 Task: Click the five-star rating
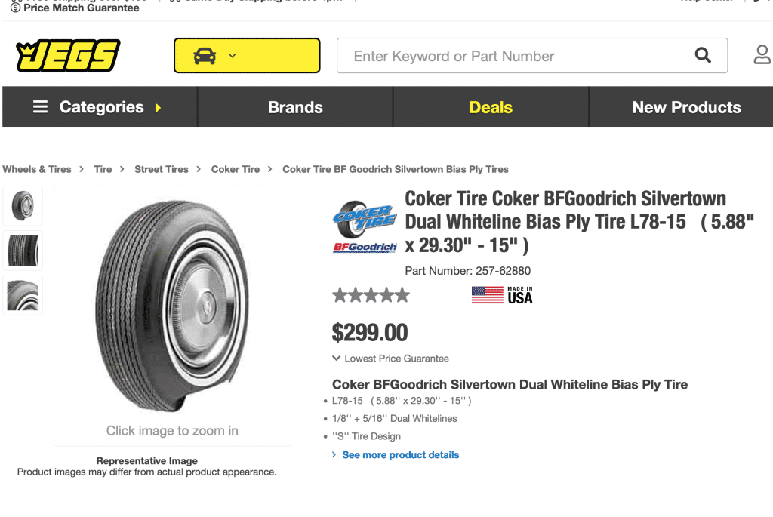[x=371, y=295]
